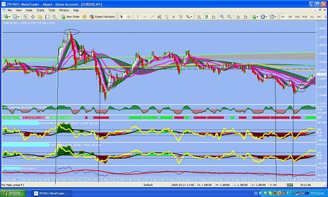Screen dimensions: 328x197
Task: Expand the arrows objects dropdown arrow
Action: pos(191,17)
